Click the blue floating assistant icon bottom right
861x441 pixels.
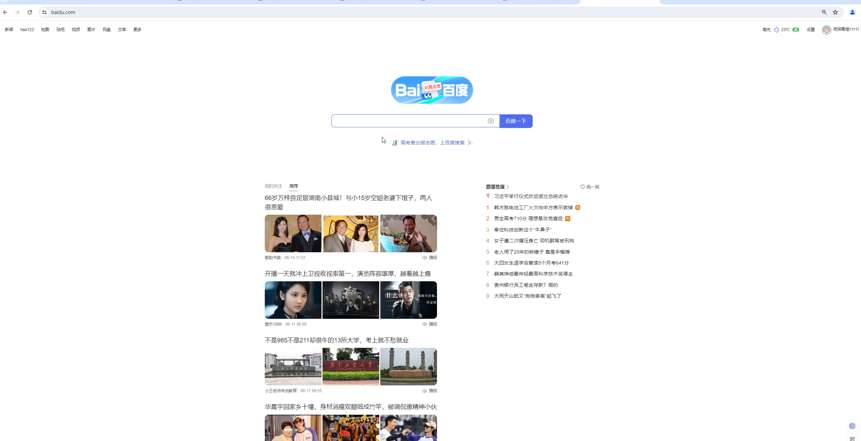pyautogui.click(x=852, y=426)
